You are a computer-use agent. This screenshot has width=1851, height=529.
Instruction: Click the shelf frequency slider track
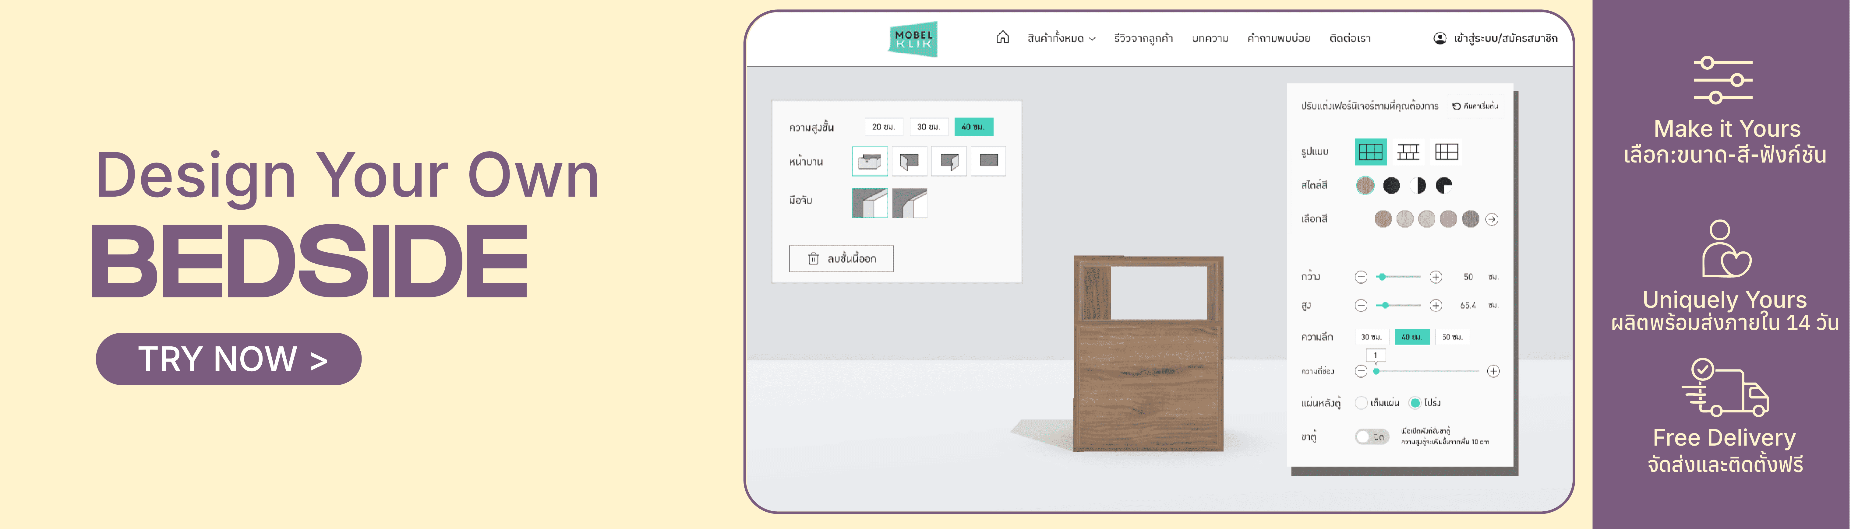pyautogui.click(x=1427, y=371)
